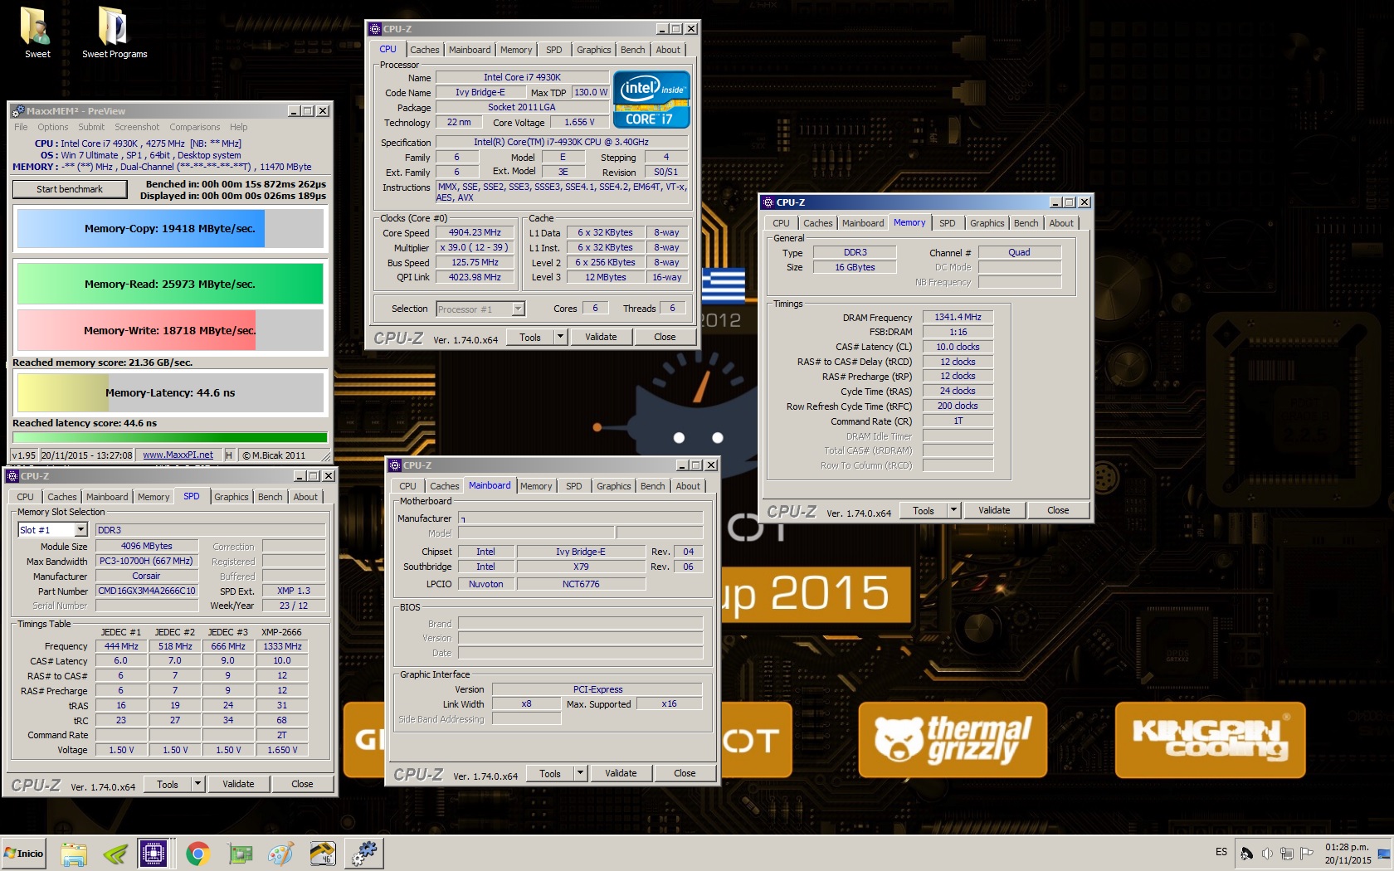Click the Memory-Latency result bar
Viewport: 1394px width, 871px height.
point(170,392)
